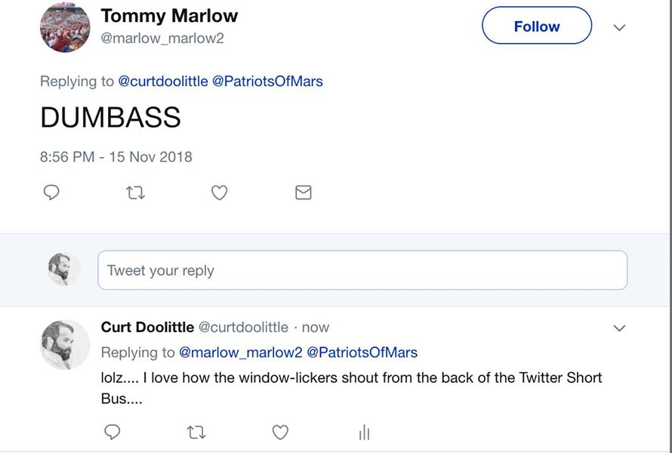Image resolution: width=672 pixels, height=453 pixels.
Task: Open the 8:56 PM - 15 Nov 2018 timestamp
Action: (116, 157)
